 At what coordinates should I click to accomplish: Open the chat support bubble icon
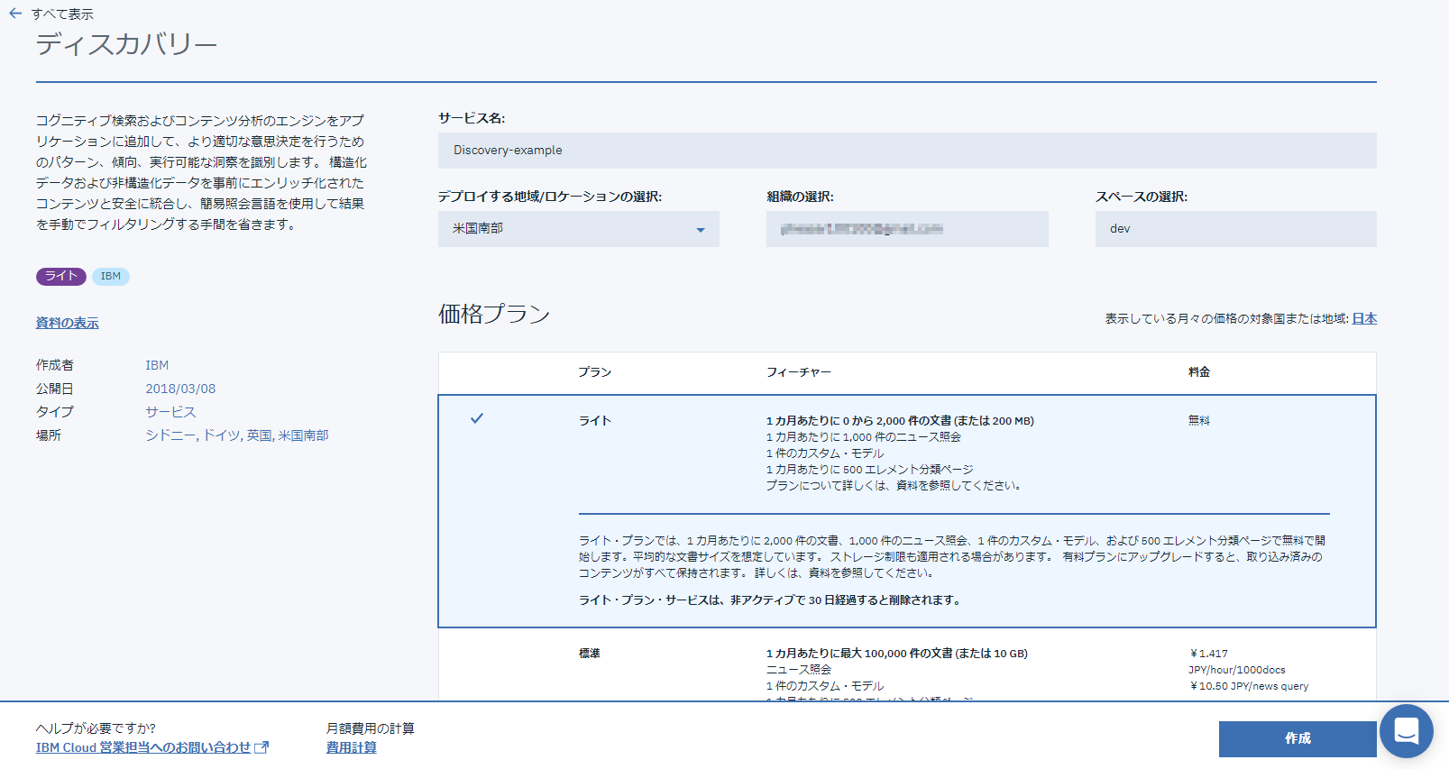pos(1406,731)
